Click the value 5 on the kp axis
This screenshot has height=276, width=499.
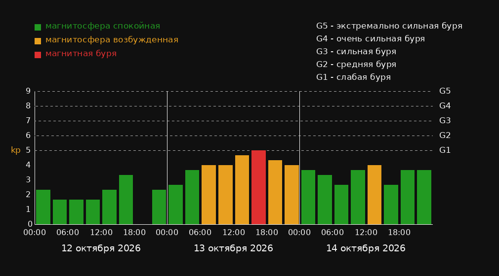tap(28, 150)
